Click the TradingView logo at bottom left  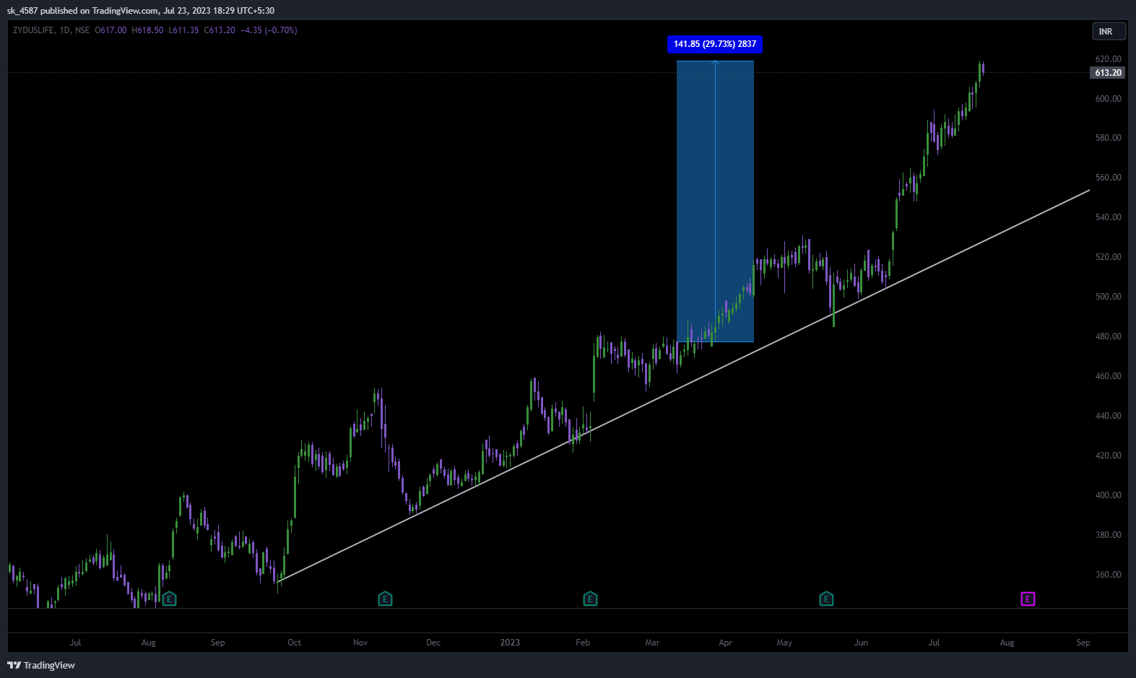(41, 665)
